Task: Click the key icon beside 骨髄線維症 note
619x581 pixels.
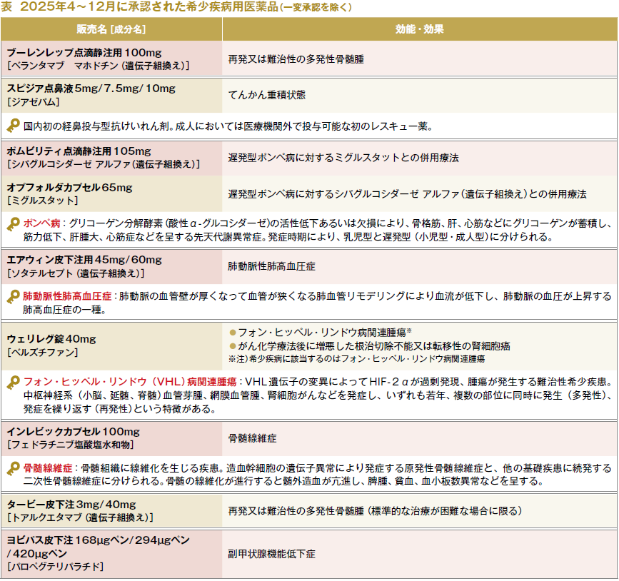Action: coord(13,470)
